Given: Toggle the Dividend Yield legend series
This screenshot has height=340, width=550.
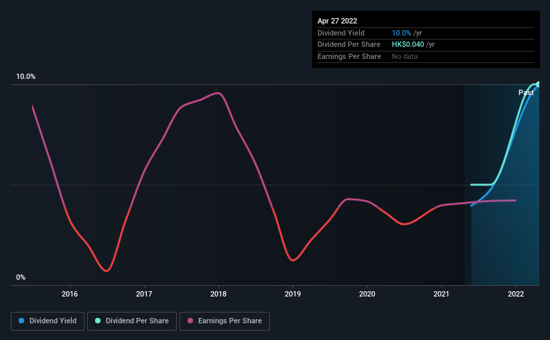Looking at the screenshot, I should coord(47,321).
